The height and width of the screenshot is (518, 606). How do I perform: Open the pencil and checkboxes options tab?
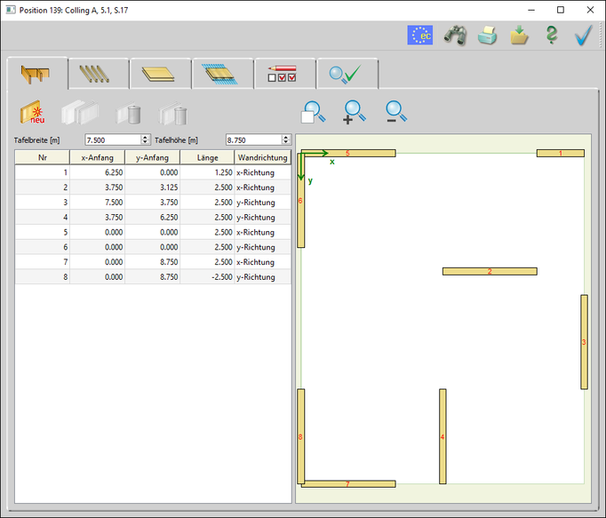click(x=284, y=74)
